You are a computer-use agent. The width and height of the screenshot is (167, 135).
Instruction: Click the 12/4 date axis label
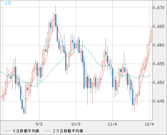(149, 124)
